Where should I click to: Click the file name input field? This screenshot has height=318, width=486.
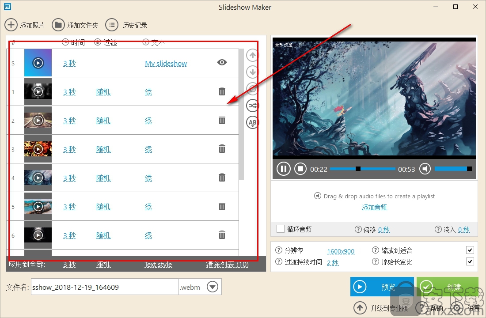click(104, 287)
